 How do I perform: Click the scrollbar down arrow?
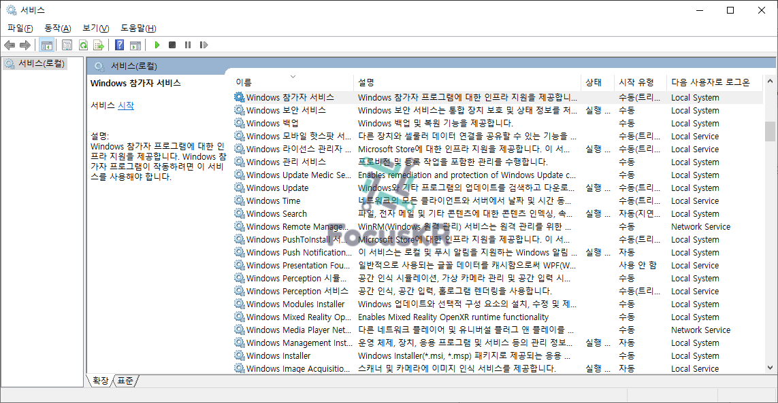pos(770,368)
